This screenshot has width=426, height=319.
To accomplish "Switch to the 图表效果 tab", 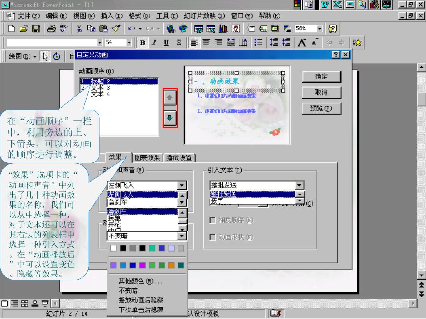I will pos(147,157).
